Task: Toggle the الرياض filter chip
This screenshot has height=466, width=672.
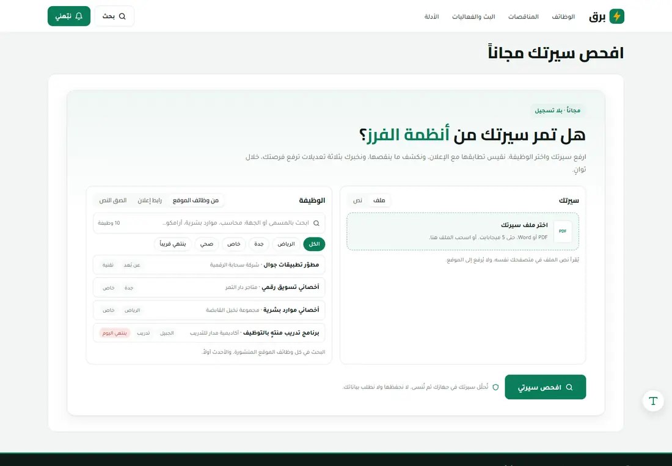Action: pos(286,244)
